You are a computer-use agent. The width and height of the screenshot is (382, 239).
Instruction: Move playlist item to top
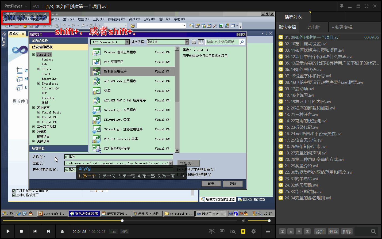282,232
